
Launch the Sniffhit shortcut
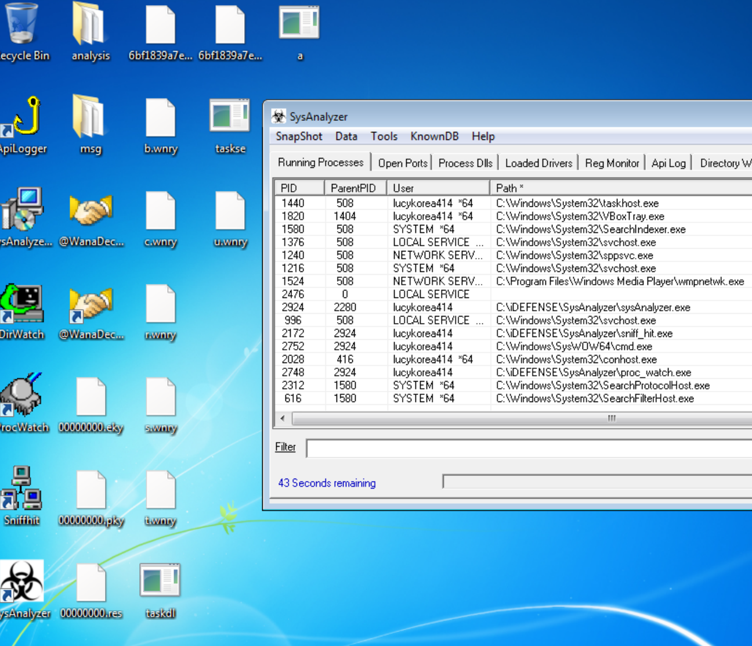[x=21, y=497]
